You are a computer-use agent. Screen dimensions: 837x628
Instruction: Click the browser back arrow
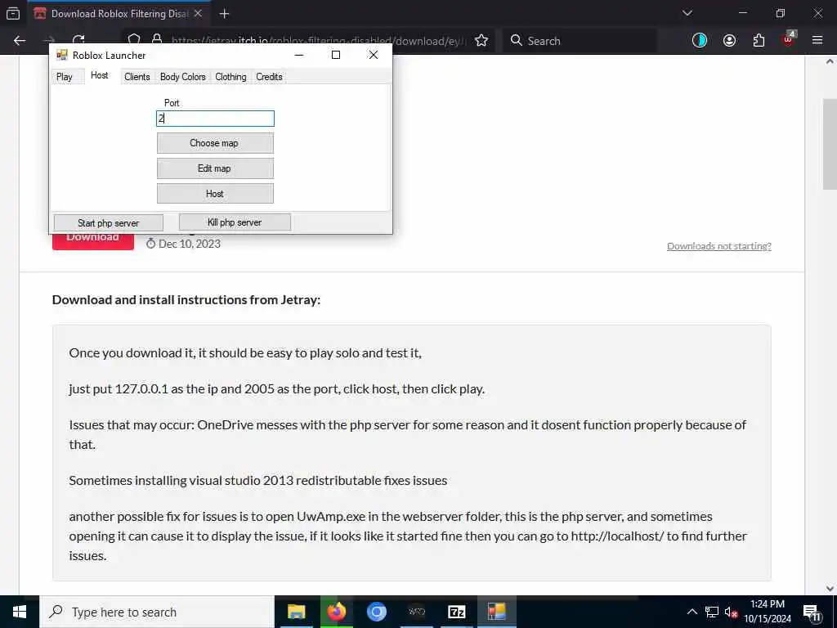20,41
